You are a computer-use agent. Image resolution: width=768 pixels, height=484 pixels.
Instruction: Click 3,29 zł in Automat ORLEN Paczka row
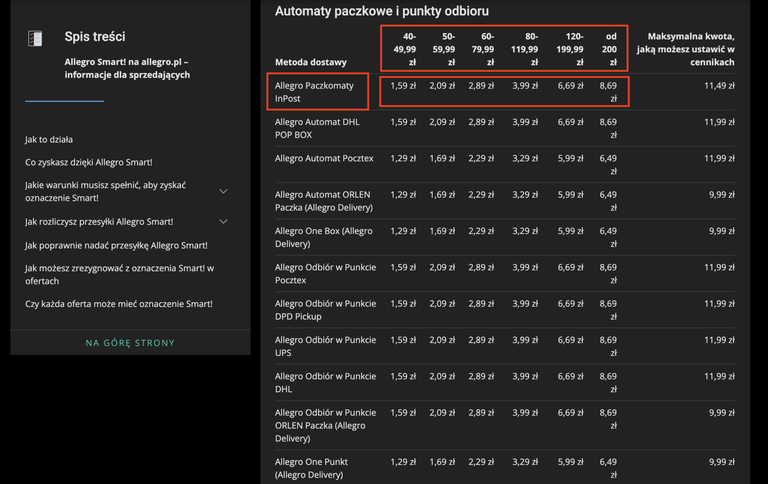(x=525, y=194)
